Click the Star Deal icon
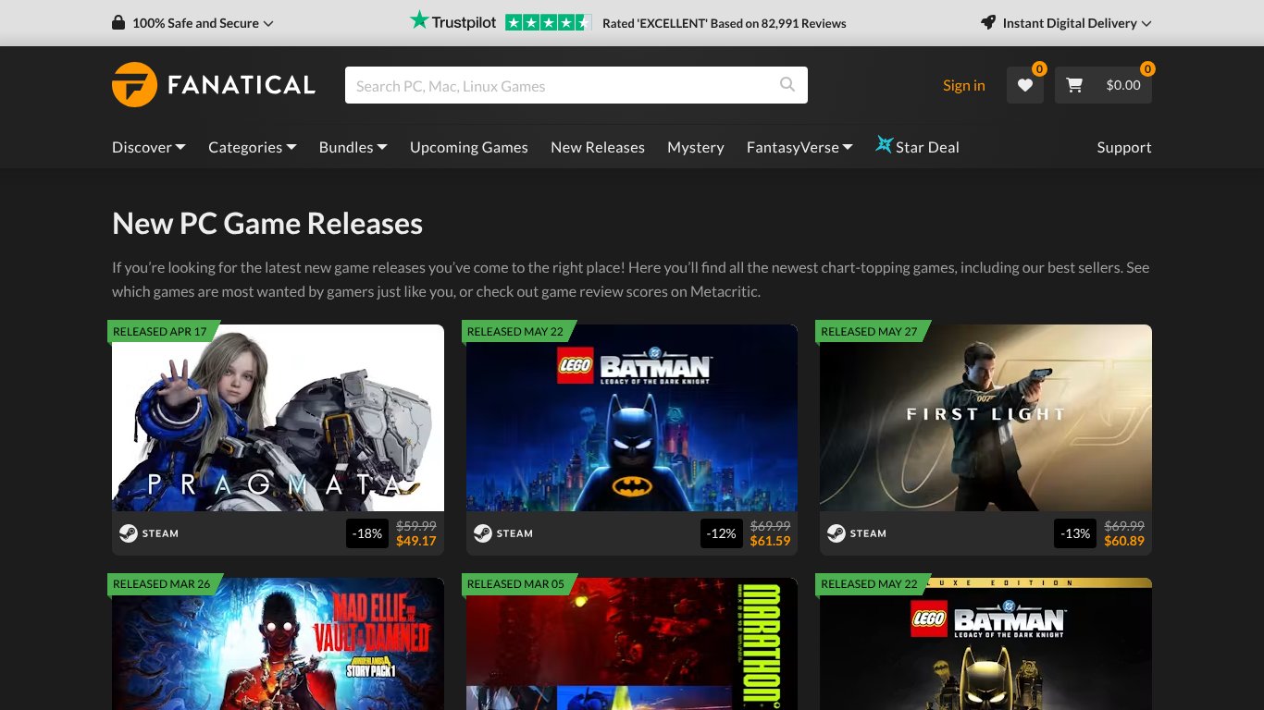1264x710 pixels. click(885, 145)
